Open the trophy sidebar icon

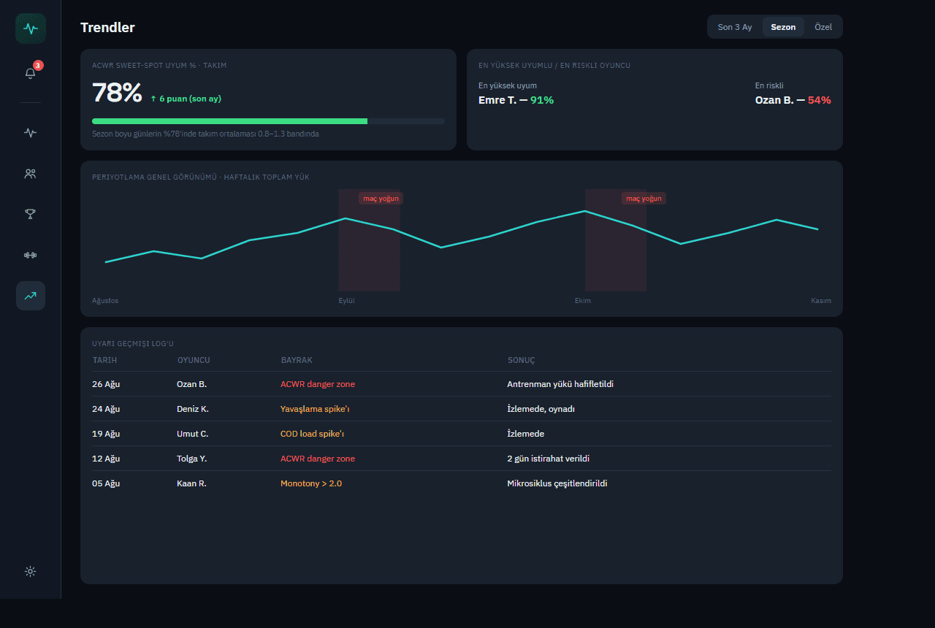pos(31,214)
